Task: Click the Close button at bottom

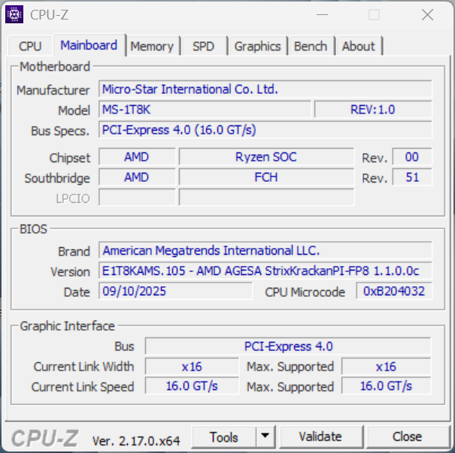Action: tap(407, 436)
